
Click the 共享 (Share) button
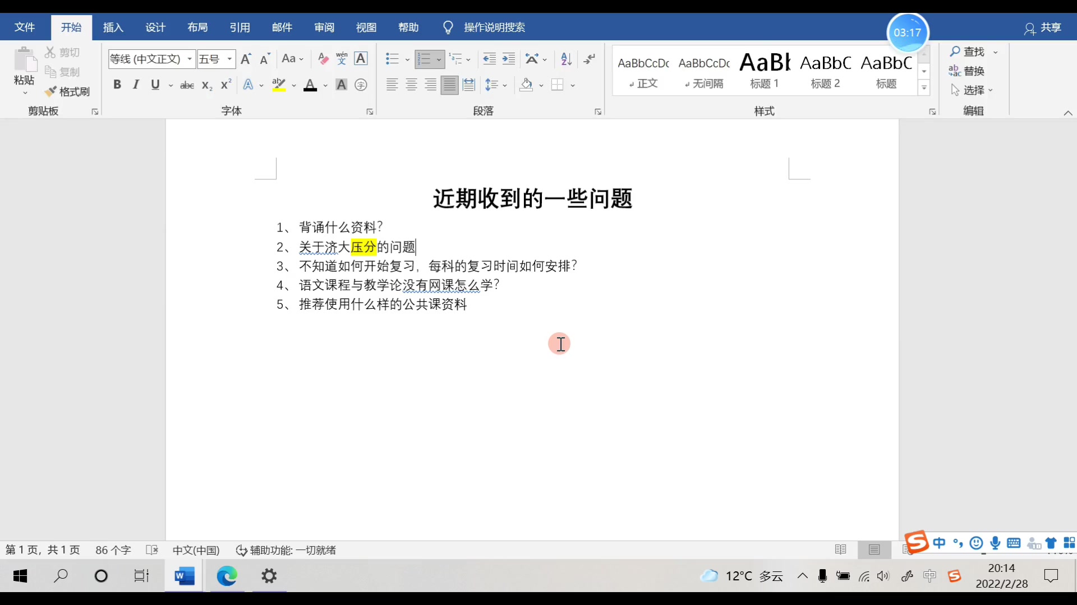1043,28
